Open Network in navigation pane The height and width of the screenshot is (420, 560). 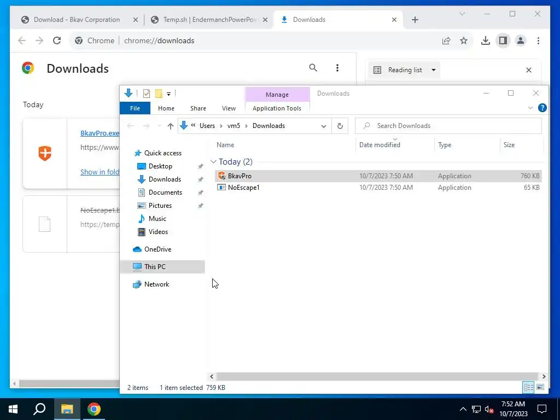coord(156,284)
